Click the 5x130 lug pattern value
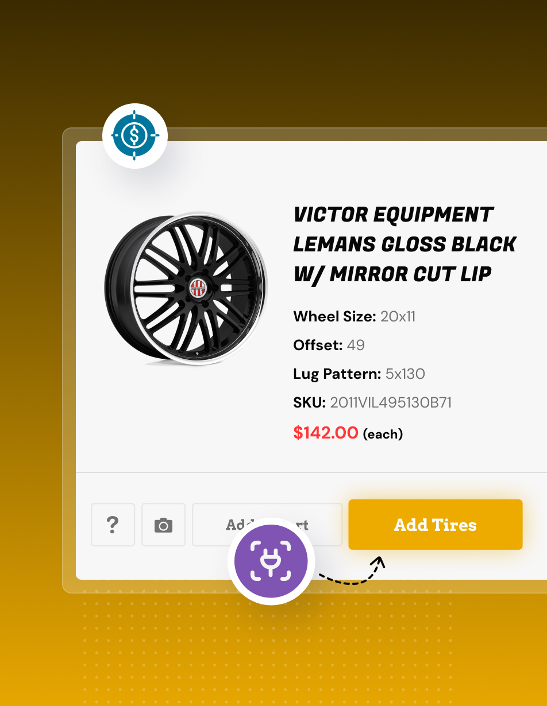The height and width of the screenshot is (706, 547). click(x=405, y=374)
